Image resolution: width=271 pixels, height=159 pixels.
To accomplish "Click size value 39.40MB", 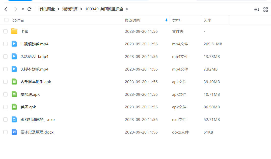I will point(212,82).
